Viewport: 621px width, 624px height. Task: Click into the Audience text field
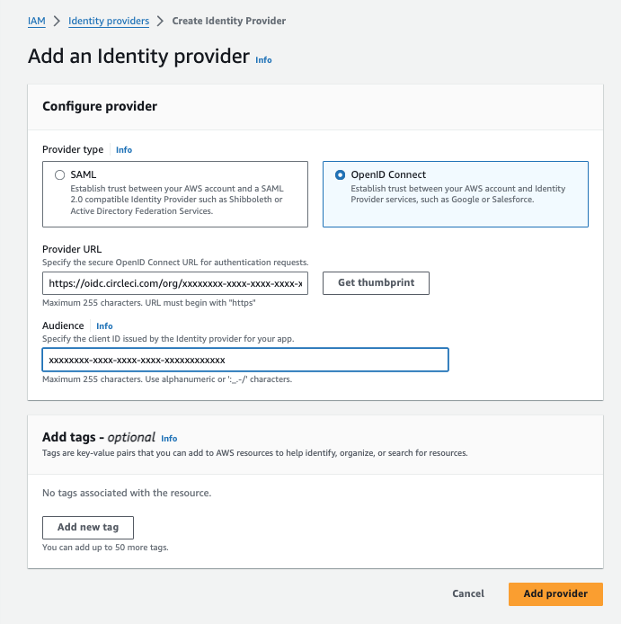pos(244,361)
